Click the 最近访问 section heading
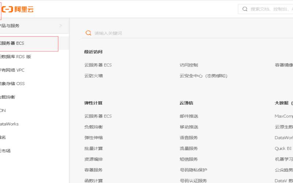 (93, 52)
